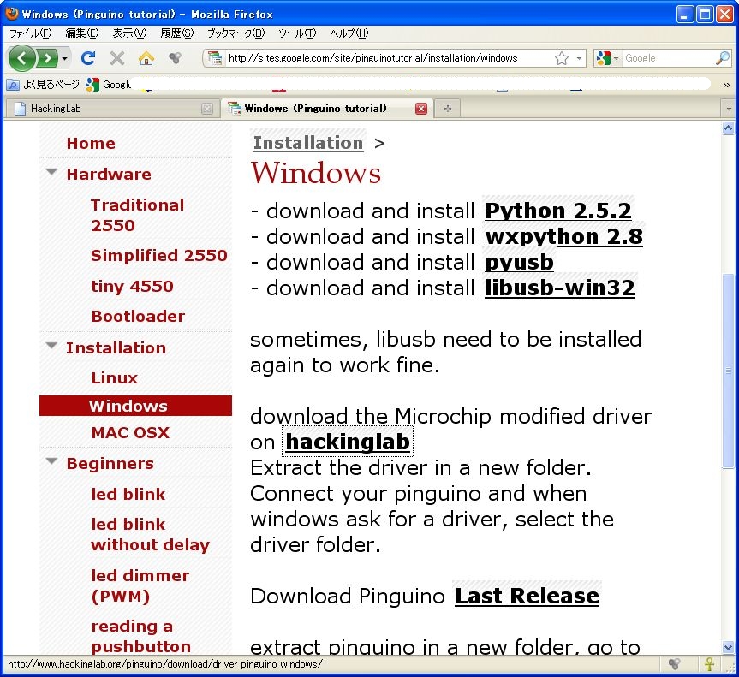739x677 pixels.
Task: Collapse the Installation sidebar section triangle
Action: (51, 346)
